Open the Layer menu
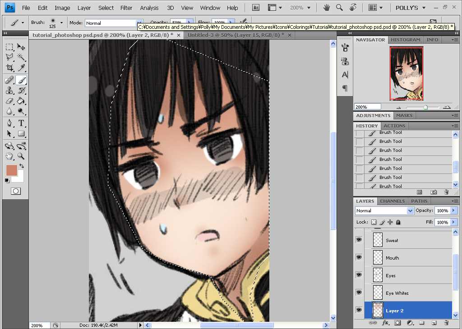 (84, 8)
